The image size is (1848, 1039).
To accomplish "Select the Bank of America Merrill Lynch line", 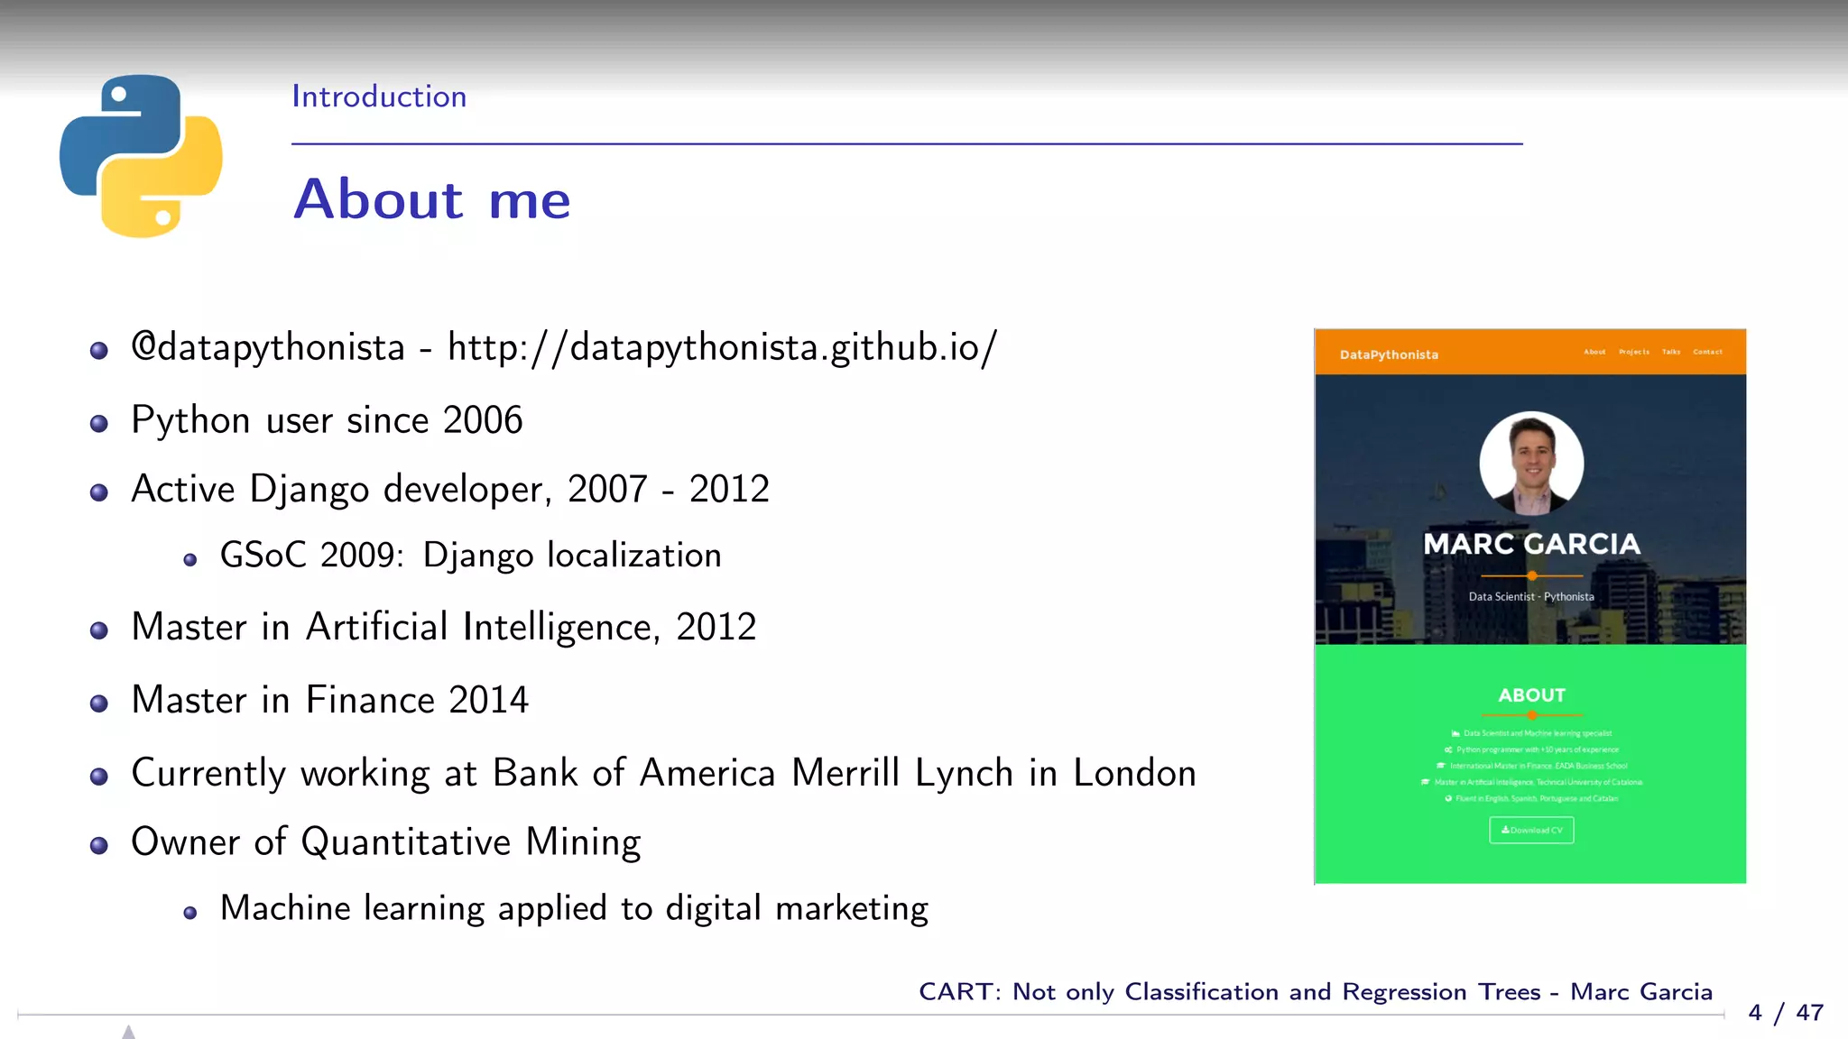I will coord(664,774).
